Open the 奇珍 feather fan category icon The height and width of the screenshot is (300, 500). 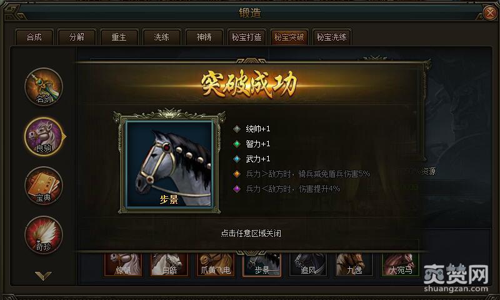click(x=44, y=235)
